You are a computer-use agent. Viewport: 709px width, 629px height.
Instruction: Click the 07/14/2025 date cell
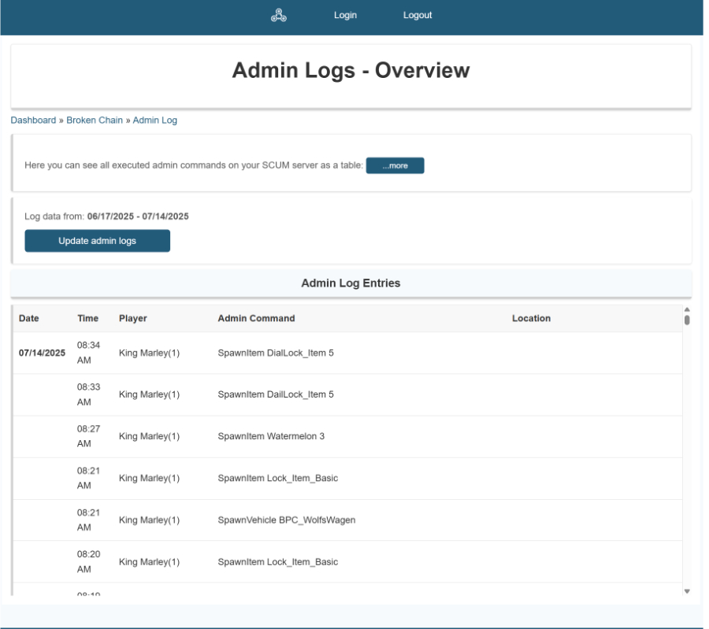(x=42, y=353)
